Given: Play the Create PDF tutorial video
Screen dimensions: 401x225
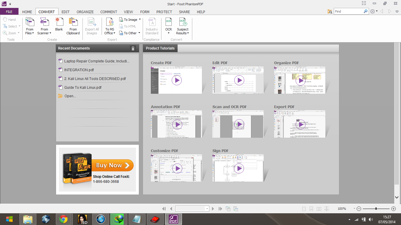Looking at the screenshot, I should (x=177, y=80).
